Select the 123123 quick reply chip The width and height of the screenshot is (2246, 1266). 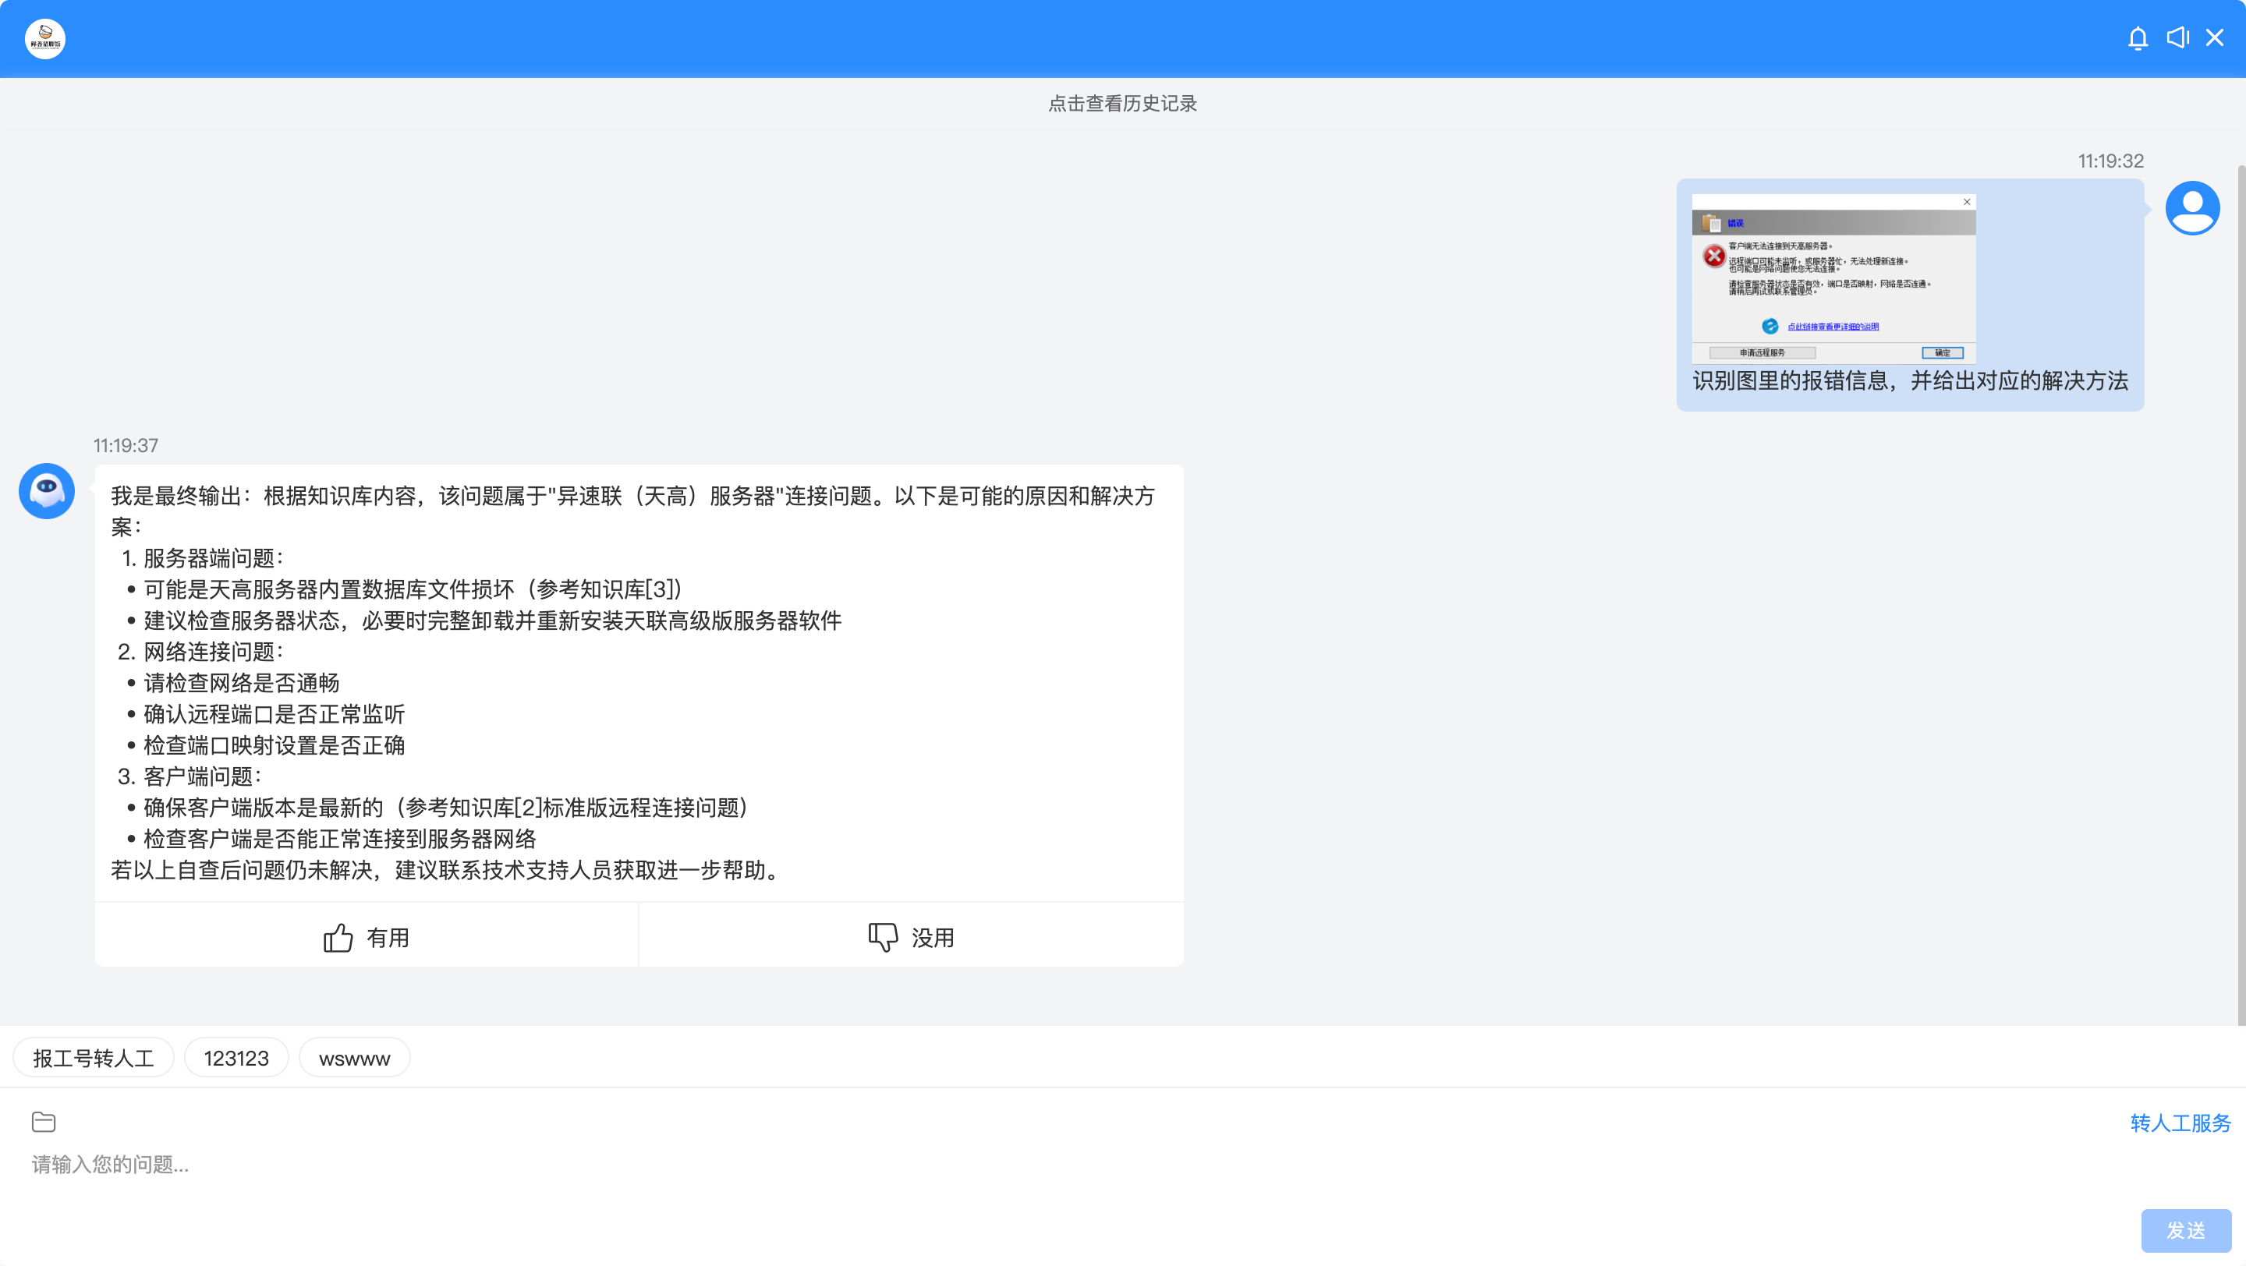pyautogui.click(x=236, y=1058)
